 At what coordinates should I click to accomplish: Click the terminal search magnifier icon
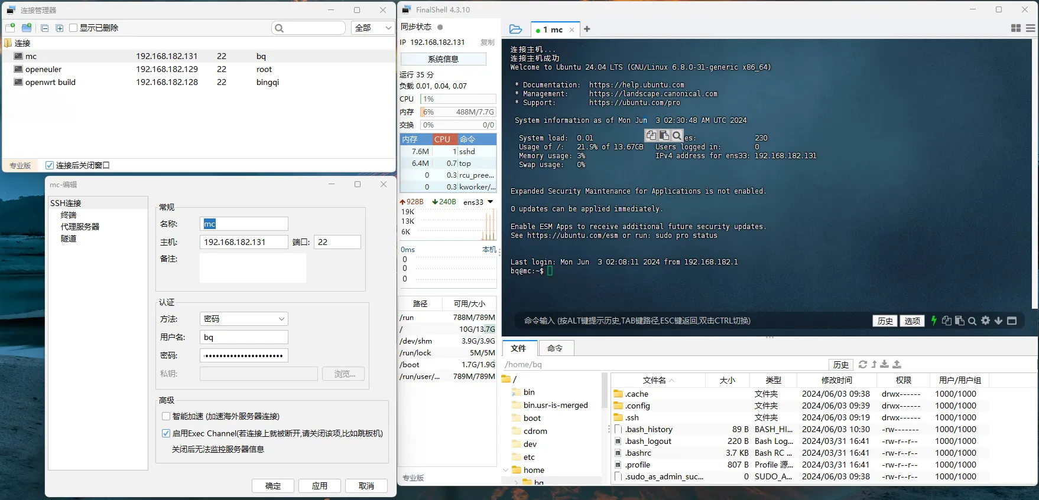click(972, 321)
